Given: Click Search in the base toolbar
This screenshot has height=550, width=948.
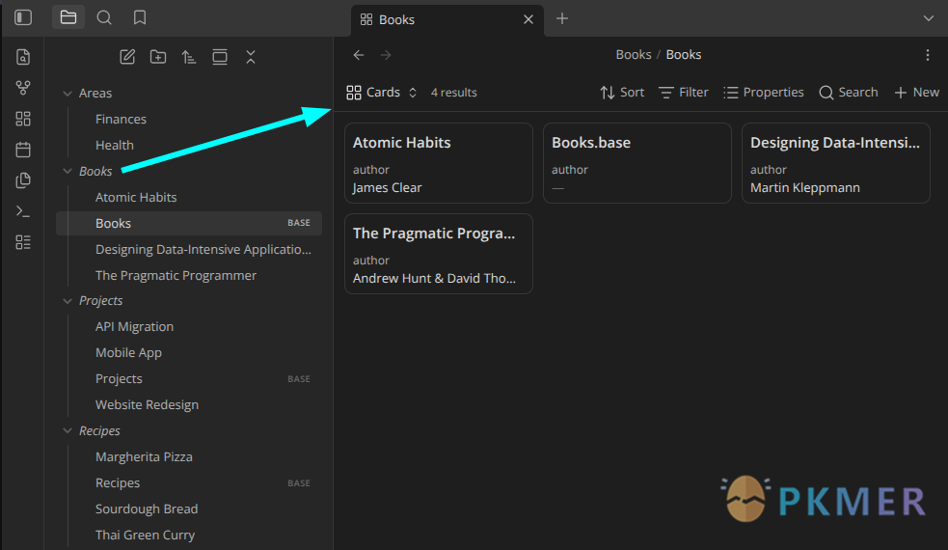Looking at the screenshot, I should (849, 93).
